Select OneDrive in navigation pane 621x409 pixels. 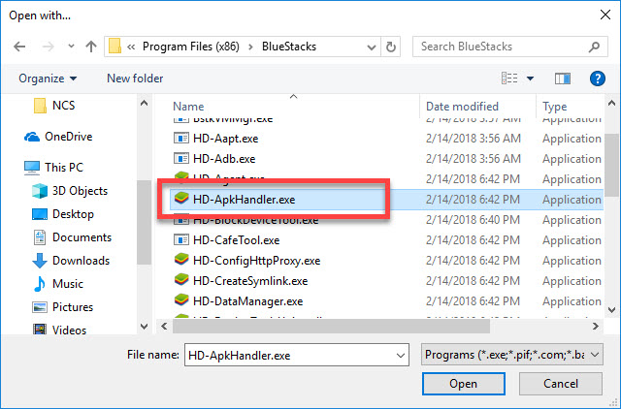[58, 137]
